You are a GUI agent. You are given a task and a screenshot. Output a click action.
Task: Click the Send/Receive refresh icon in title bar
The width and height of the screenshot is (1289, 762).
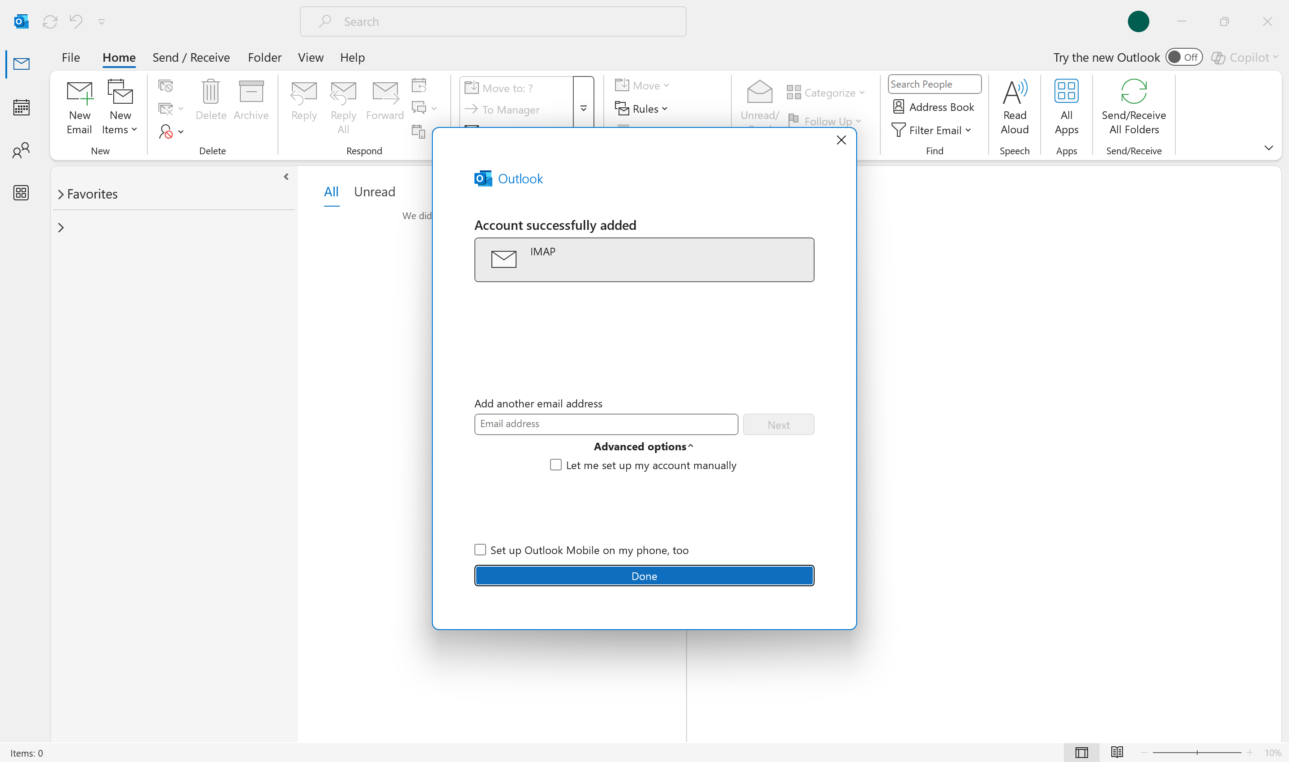[x=50, y=21]
